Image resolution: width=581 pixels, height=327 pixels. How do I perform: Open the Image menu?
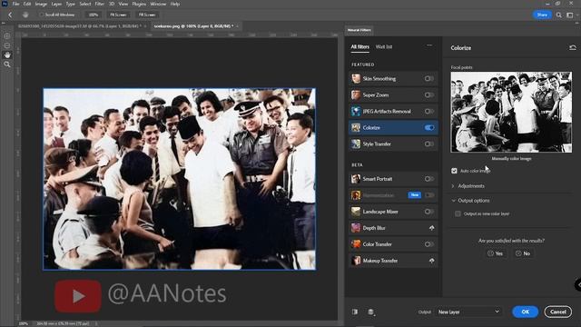pyautogui.click(x=41, y=4)
